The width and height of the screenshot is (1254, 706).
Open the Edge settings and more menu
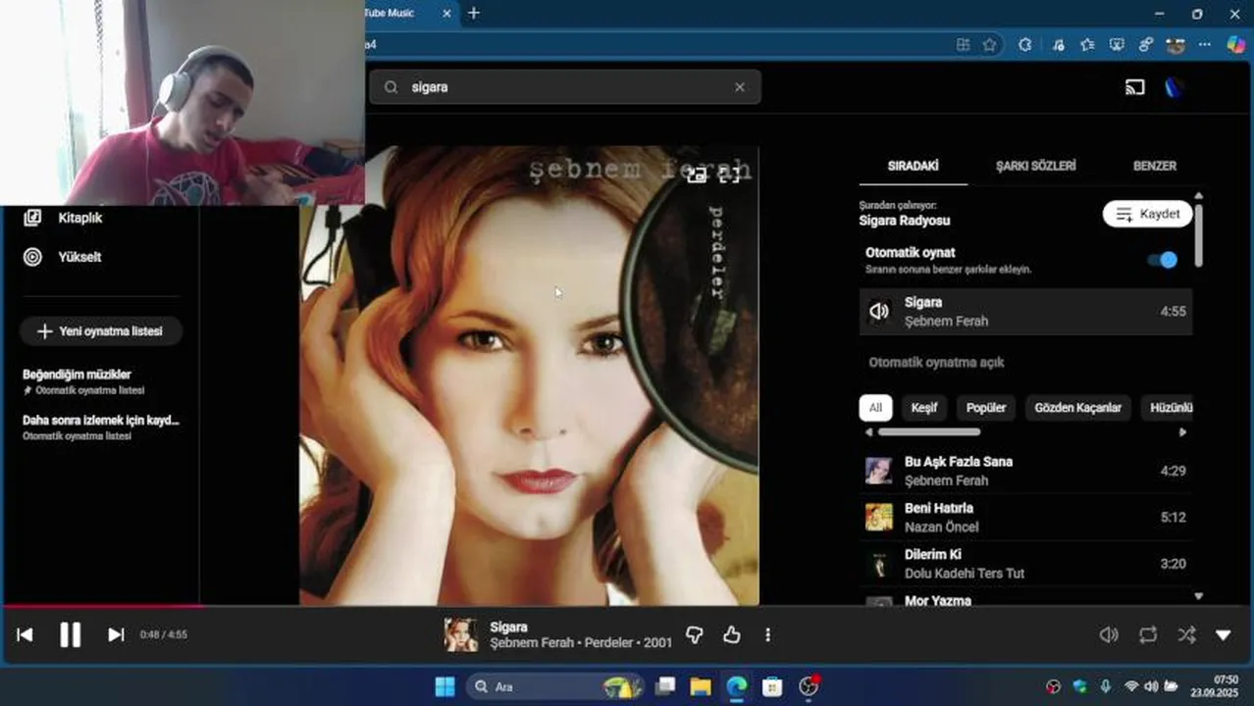[x=1204, y=45]
